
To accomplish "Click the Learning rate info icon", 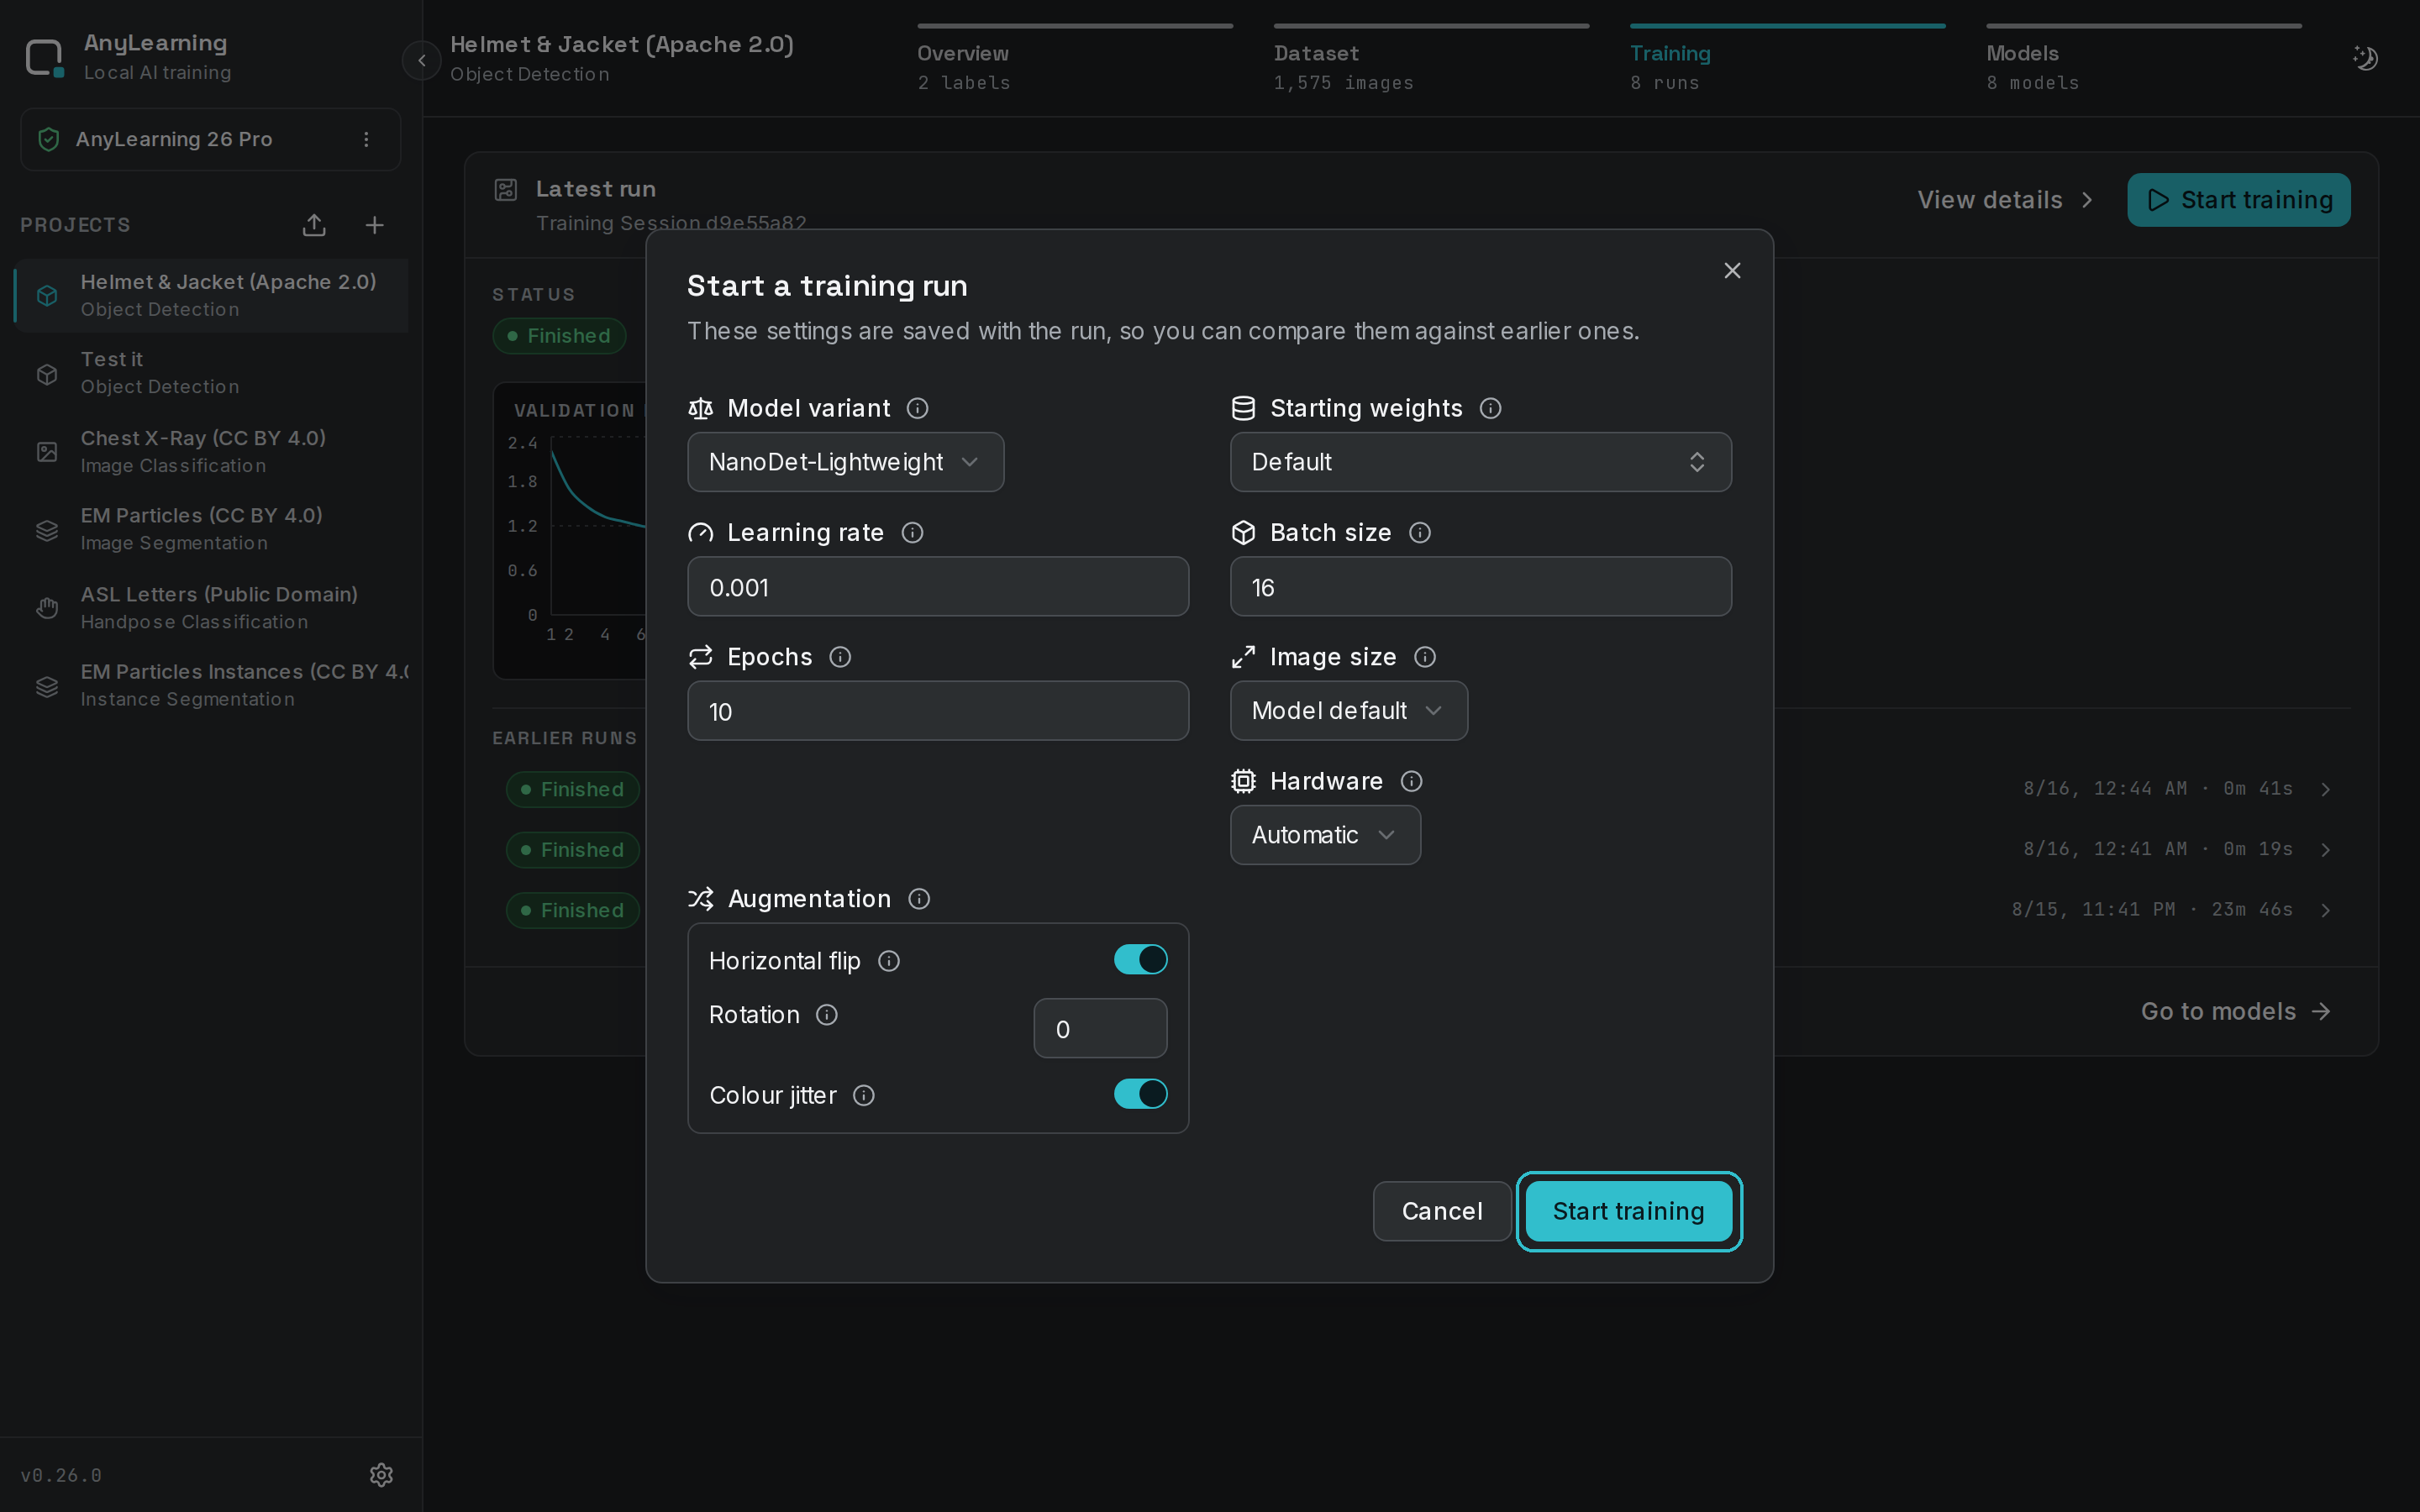I will point(912,533).
